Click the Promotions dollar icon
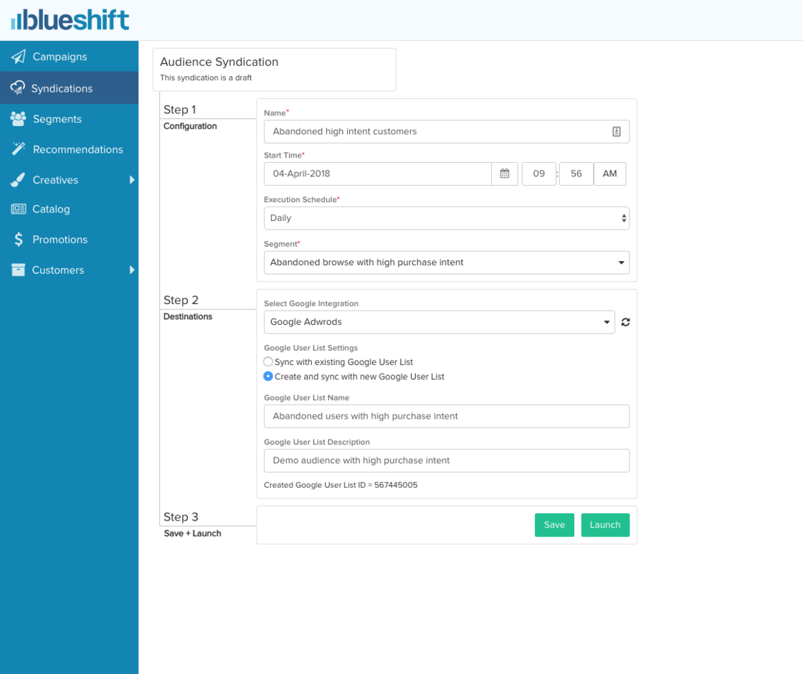Viewport: 803px width, 674px height. [x=19, y=239]
